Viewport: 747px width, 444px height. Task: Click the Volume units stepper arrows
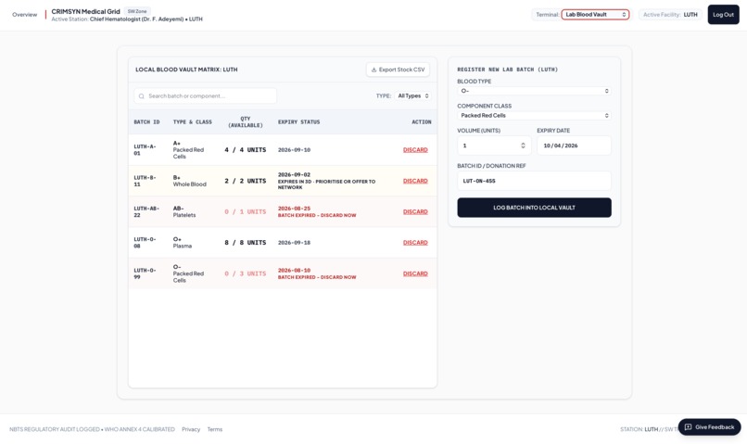523,146
